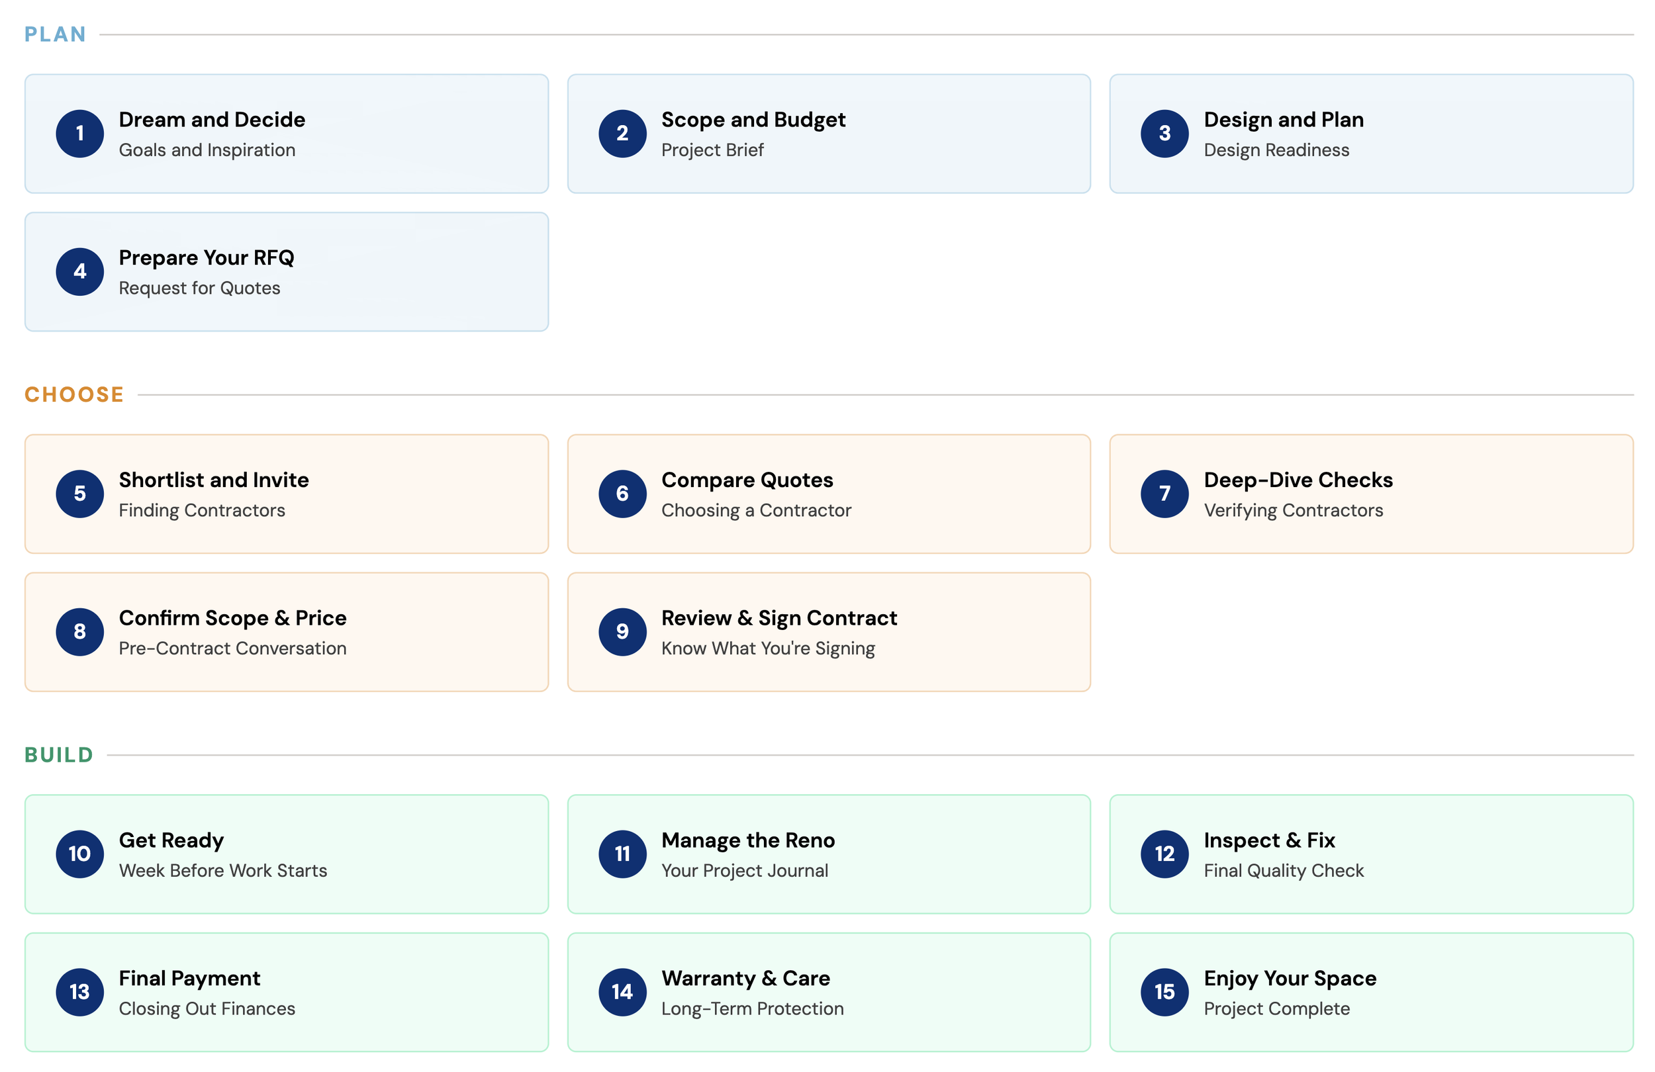Click the Long-Term Protection subtitle text

pos(752,1008)
